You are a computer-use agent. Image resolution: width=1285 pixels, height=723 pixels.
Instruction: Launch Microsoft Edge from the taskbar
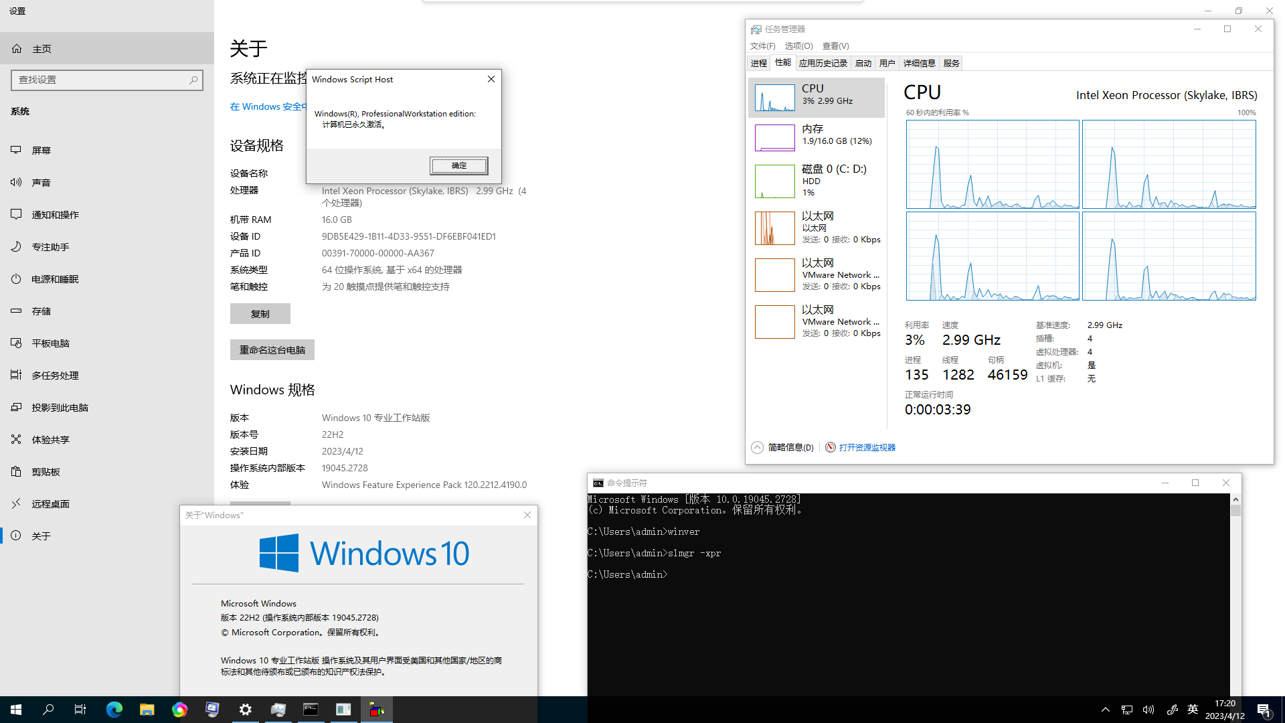(x=114, y=710)
